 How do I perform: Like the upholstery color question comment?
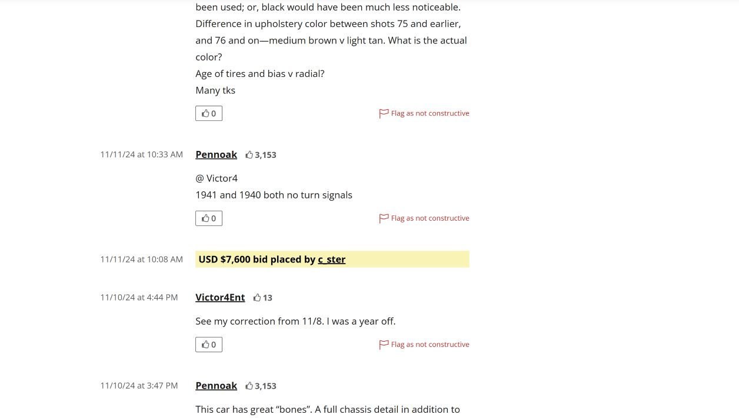coord(209,113)
